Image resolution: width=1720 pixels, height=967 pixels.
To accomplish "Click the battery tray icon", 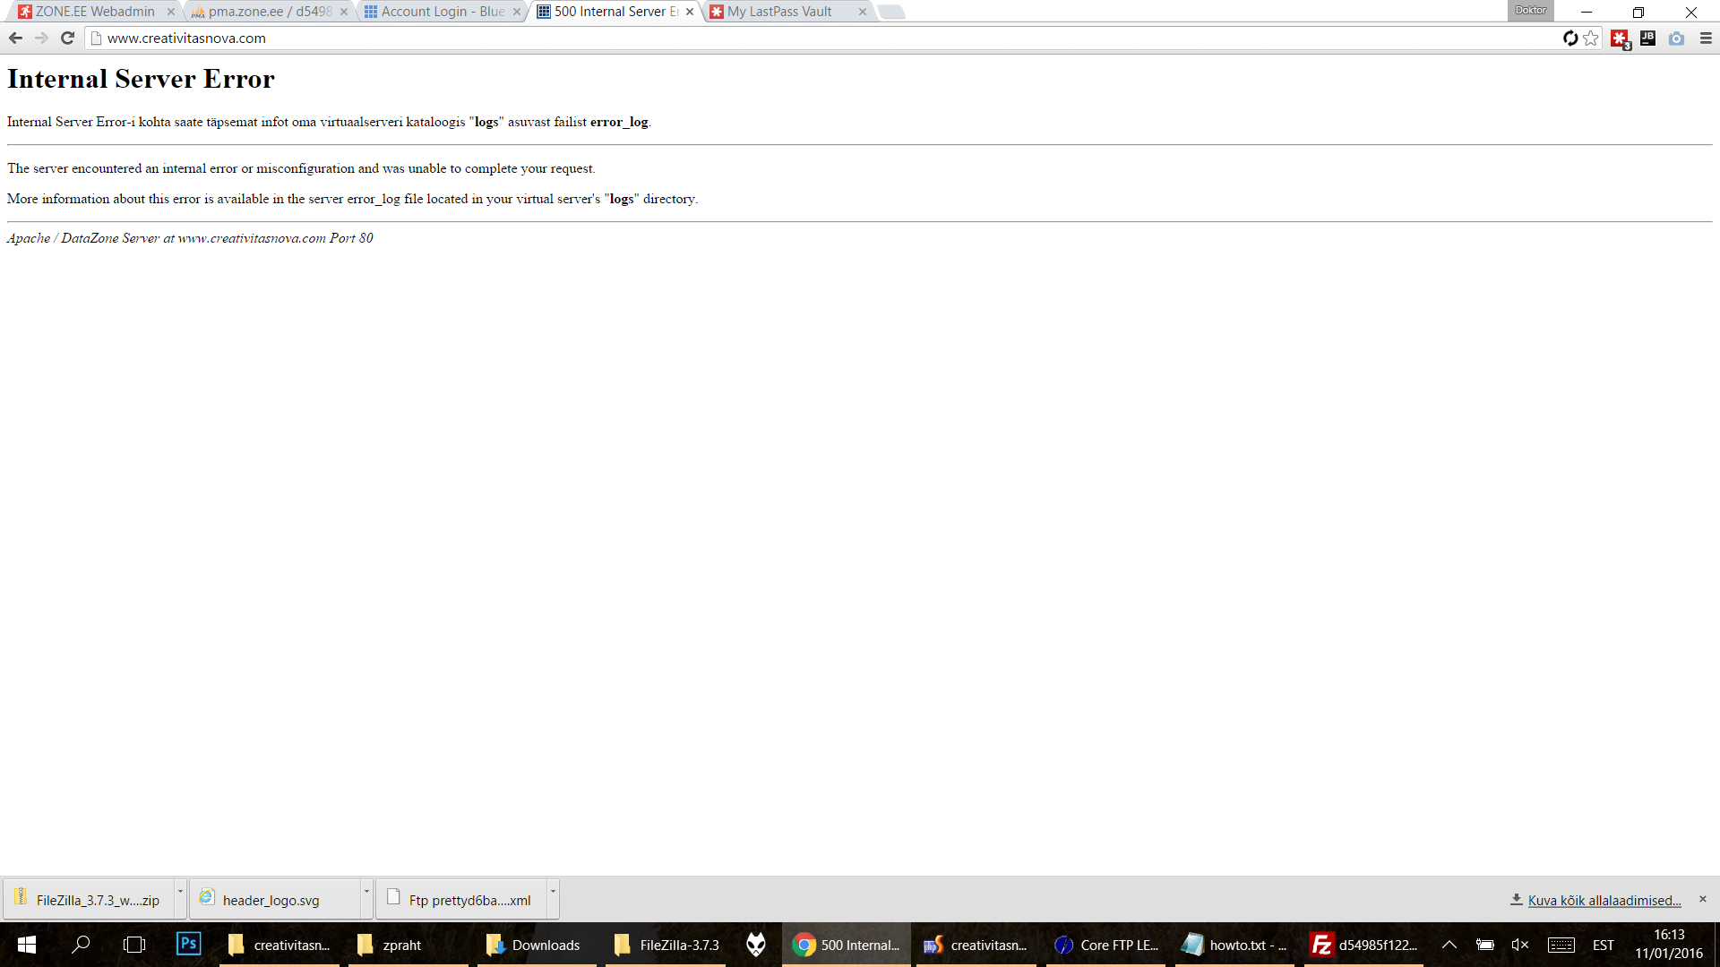I will pyautogui.click(x=1484, y=945).
